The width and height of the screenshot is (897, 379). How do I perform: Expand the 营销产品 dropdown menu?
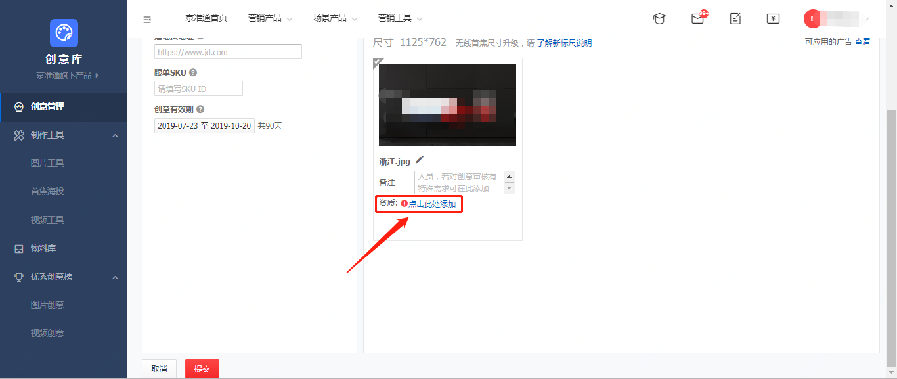(x=270, y=18)
